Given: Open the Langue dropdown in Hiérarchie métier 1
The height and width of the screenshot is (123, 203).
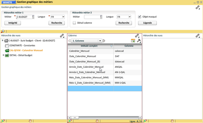Looking at the screenshot, I should (63, 17).
